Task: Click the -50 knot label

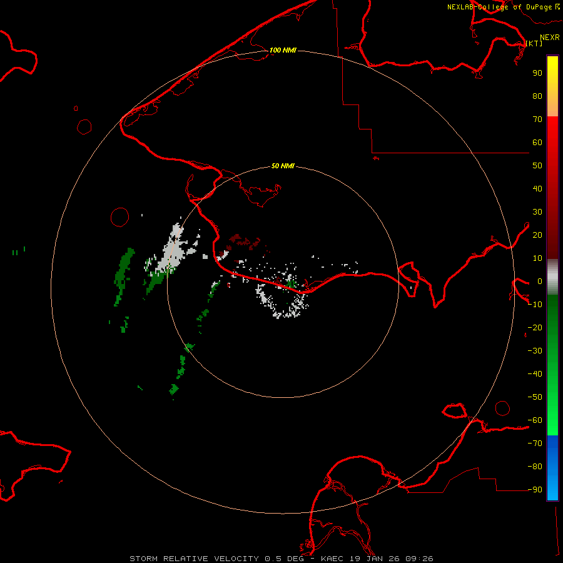Action: coord(535,397)
